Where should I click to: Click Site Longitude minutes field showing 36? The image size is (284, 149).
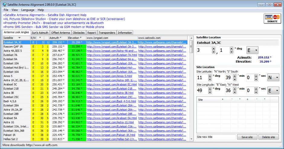[229, 91]
